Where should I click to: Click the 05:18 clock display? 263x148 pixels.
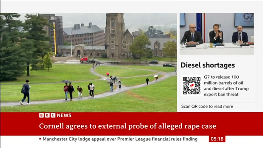point(217,139)
